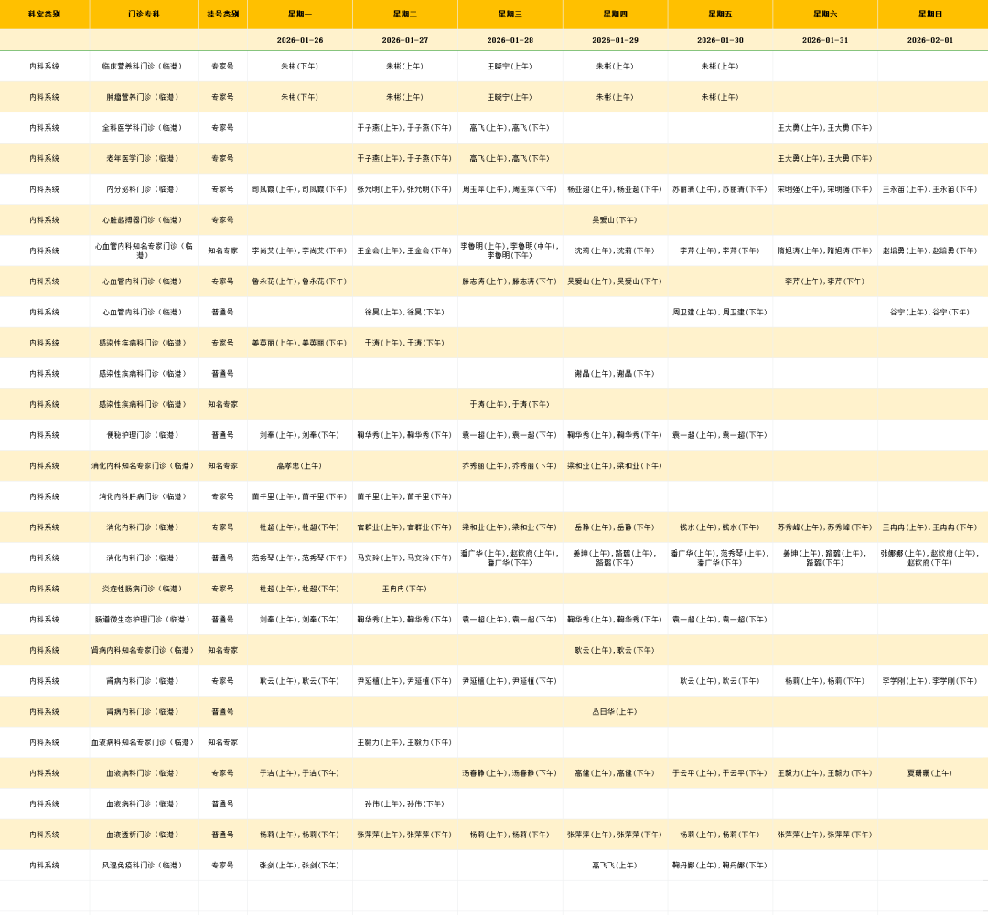Click the 心脏起搏器门诊 clinic cell

click(x=144, y=220)
